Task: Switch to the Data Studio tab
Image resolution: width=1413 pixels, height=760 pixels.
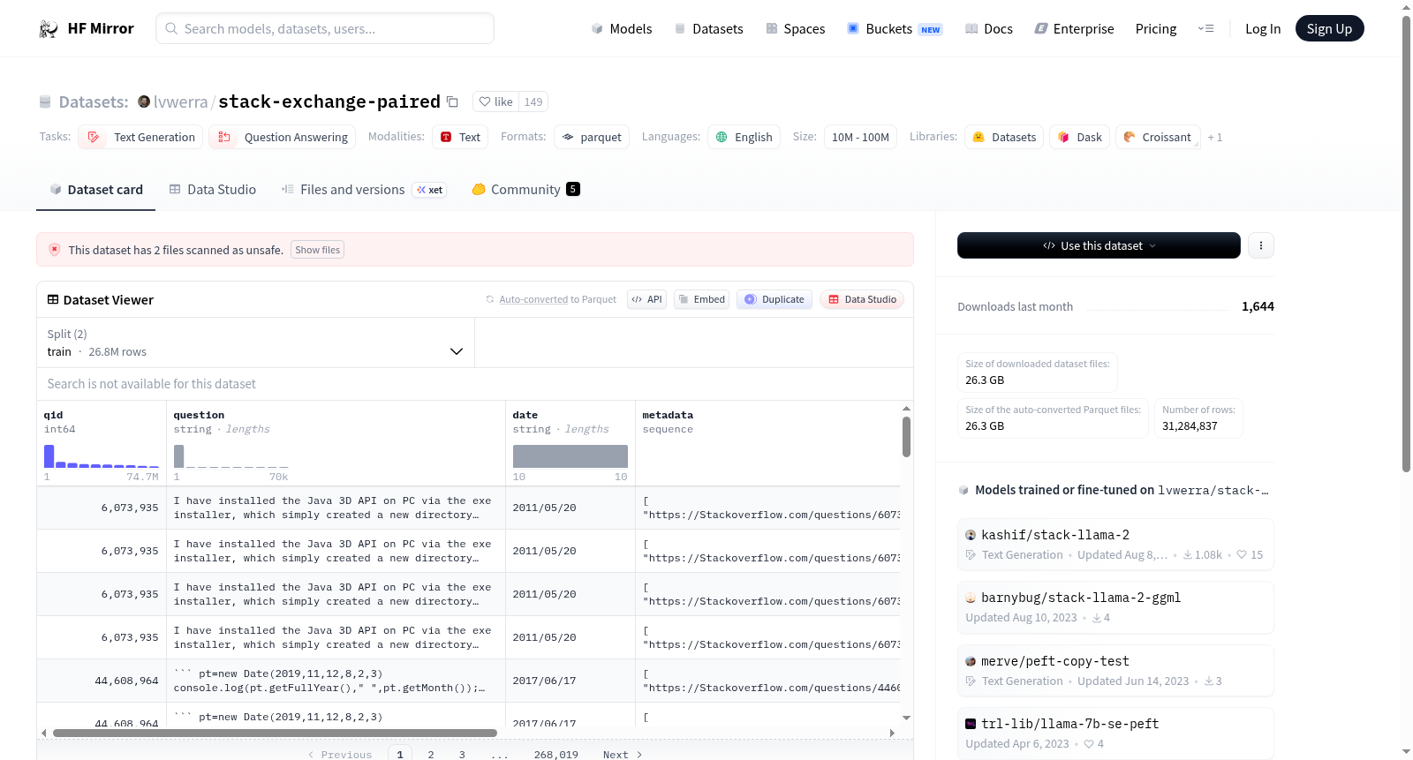Action: pos(213,189)
